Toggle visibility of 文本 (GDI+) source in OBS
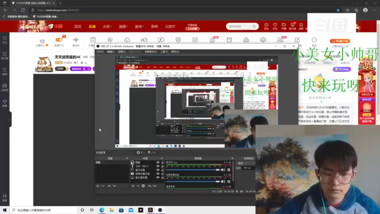The image size is (380, 214). pos(158,166)
